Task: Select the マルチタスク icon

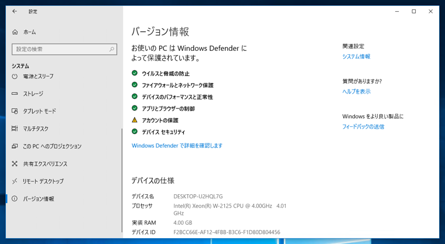Action: pos(15,129)
